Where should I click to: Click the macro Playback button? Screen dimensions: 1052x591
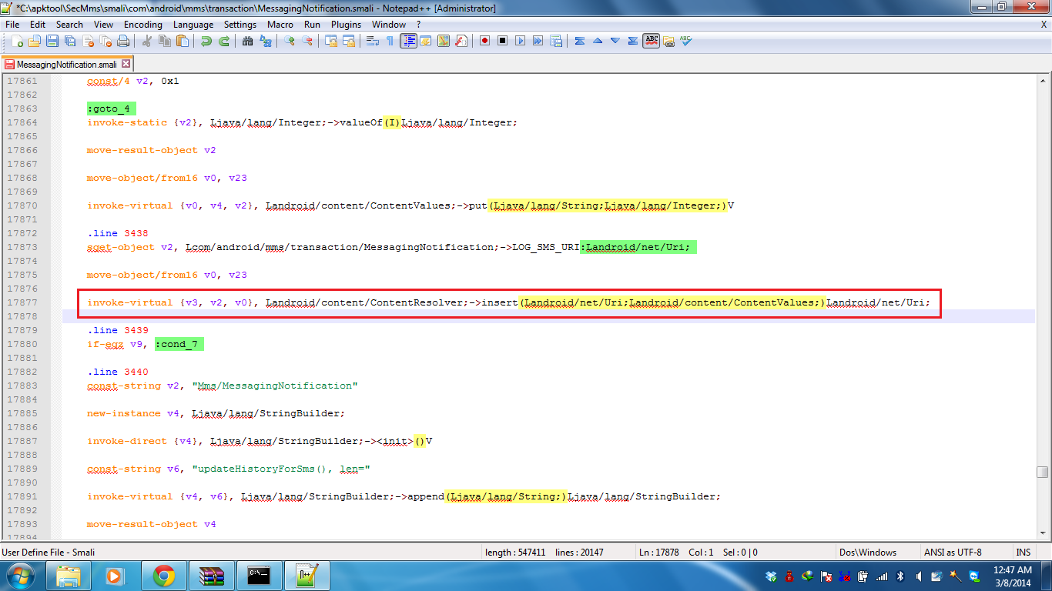tap(521, 41)
